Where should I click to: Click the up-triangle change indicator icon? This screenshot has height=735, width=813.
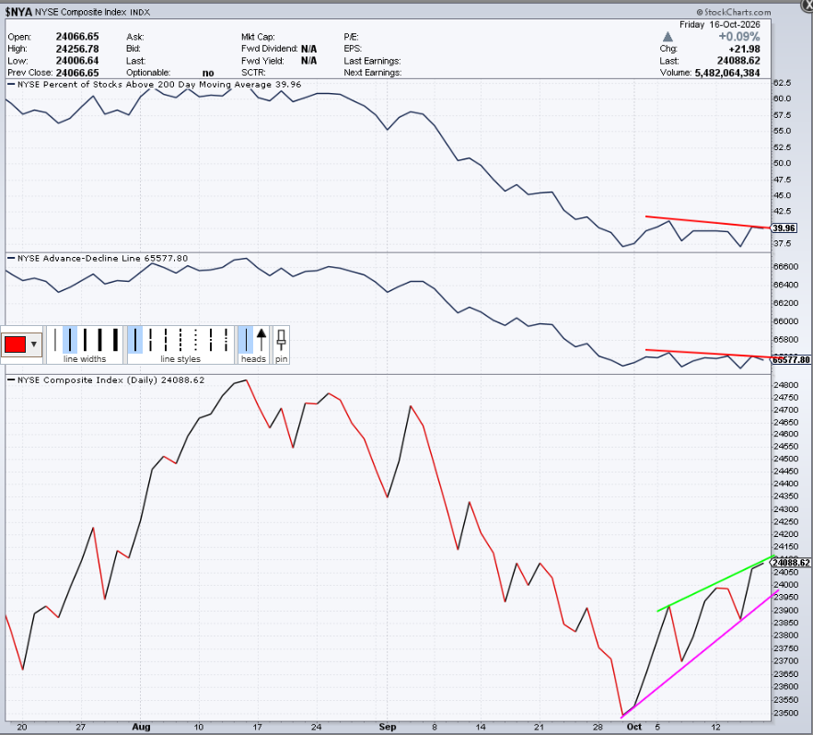[x=668, y=36]
